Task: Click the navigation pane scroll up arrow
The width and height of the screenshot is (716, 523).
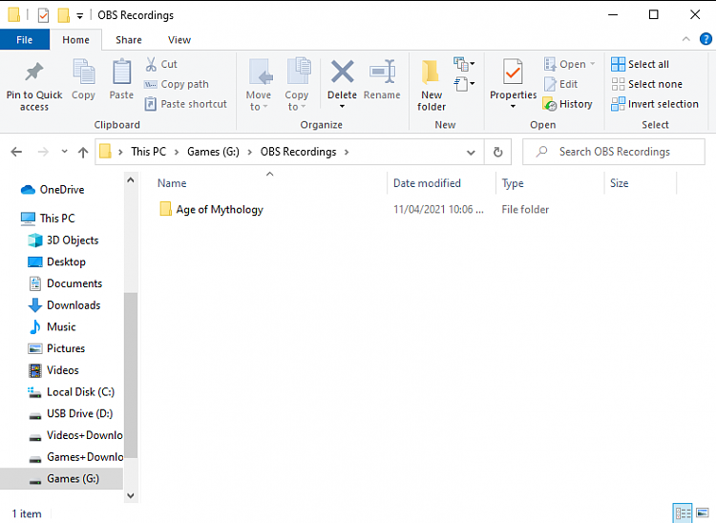Action: pyautogui.click(x=131, y=179)
